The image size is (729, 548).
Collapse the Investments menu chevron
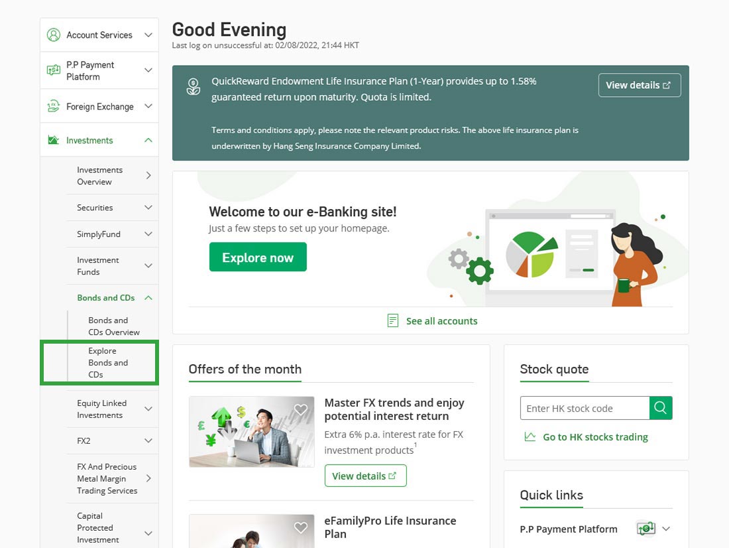(x=148, y=140)
